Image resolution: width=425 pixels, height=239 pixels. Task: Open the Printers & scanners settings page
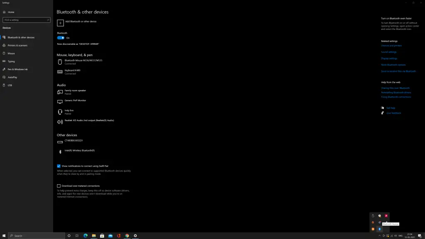(17, 46)
